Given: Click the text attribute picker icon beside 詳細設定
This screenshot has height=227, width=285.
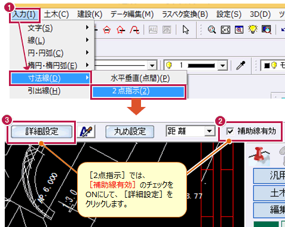Looking at the screenshot, I should coord(86,131).
